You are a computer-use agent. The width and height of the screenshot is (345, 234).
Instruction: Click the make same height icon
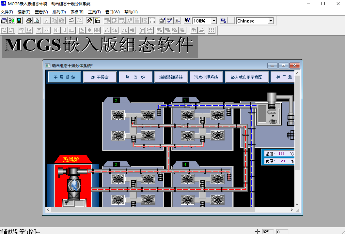coord(64,30)
